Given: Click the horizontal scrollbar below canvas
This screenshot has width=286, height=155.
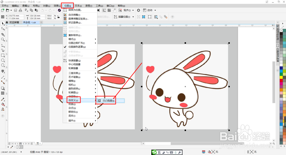Looking at the screenshot, I should (207, 144).
